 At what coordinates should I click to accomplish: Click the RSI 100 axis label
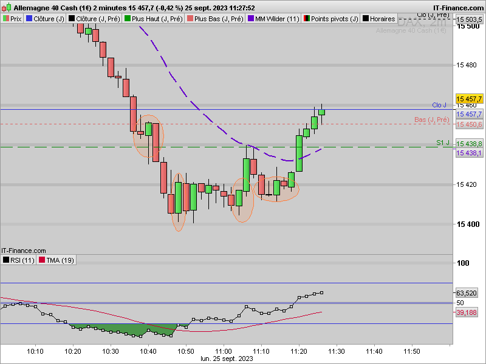[x=463, y=263]
